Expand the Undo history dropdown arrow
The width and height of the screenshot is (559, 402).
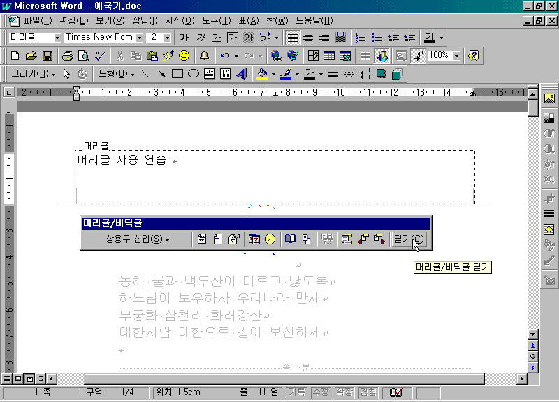[236, 56]
